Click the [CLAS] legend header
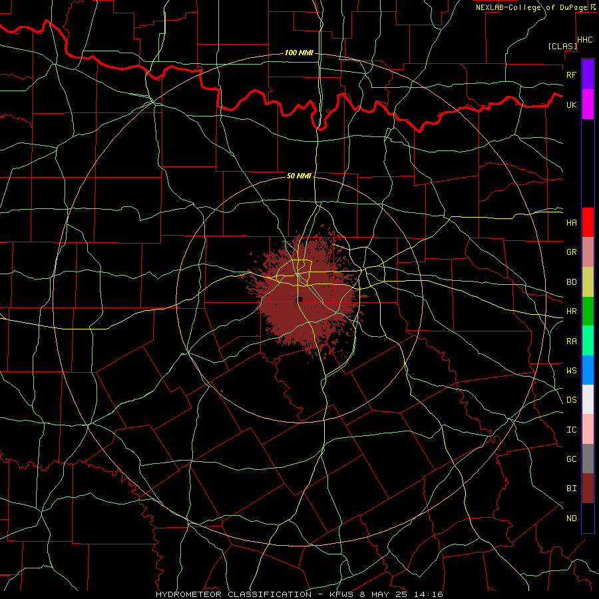The width and height of the screenshot is (599, 599). click(x=562, y=46)
